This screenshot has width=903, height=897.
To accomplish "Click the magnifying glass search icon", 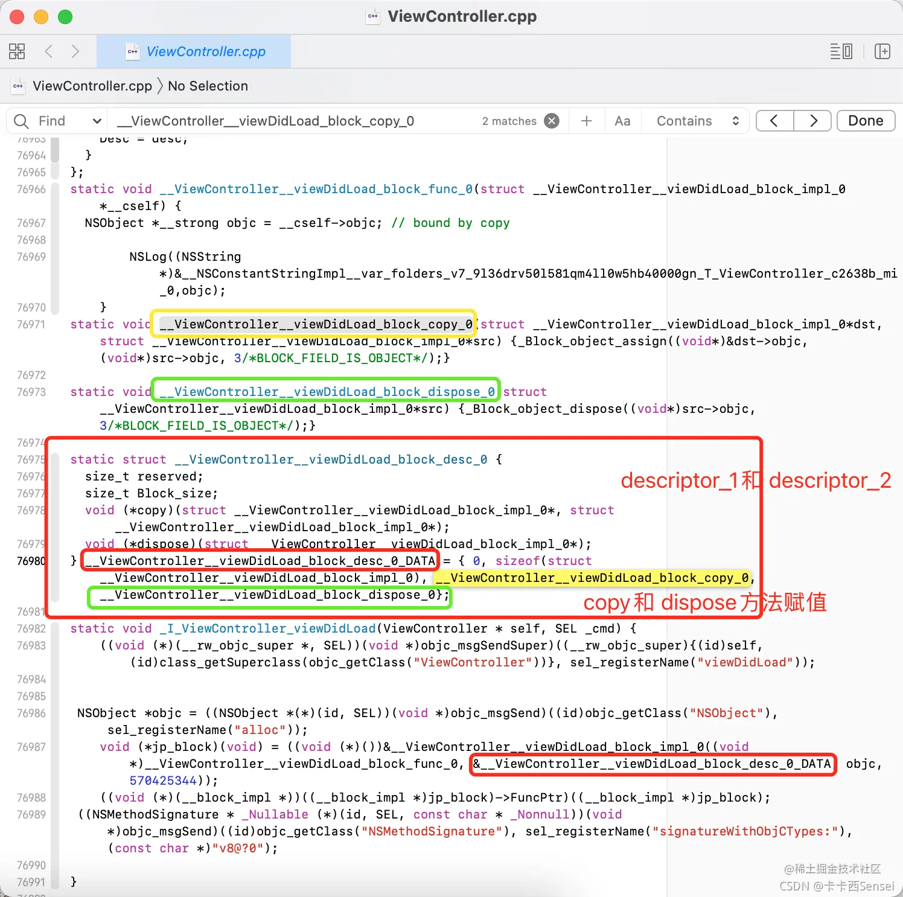I will [x=21, y=121].
